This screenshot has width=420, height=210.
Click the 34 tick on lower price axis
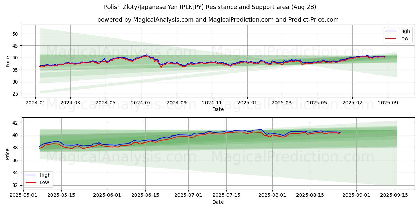tap(16, 173)
